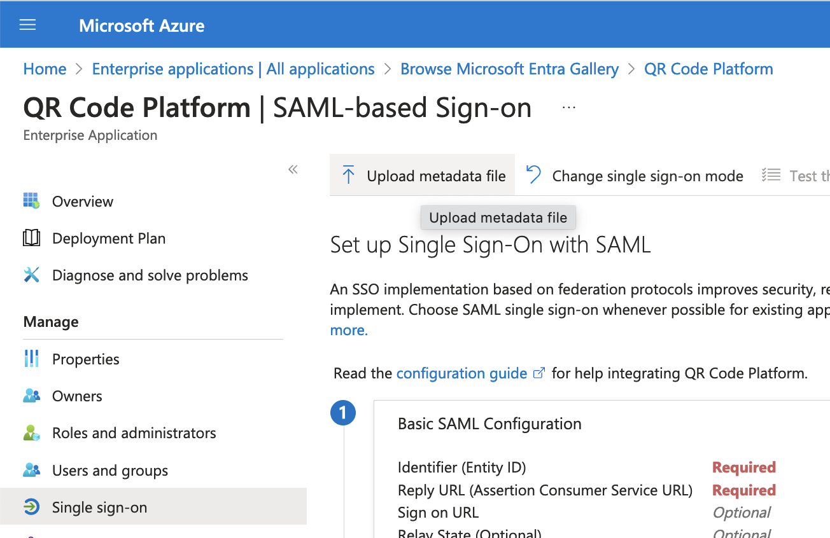Go to Home breadcrumb
Image resolution: width=830 pixels, height=538 pixels.
point(45,69)
